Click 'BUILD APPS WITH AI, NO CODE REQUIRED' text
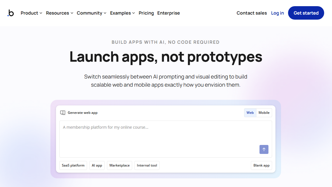 (x=165, y=42)
